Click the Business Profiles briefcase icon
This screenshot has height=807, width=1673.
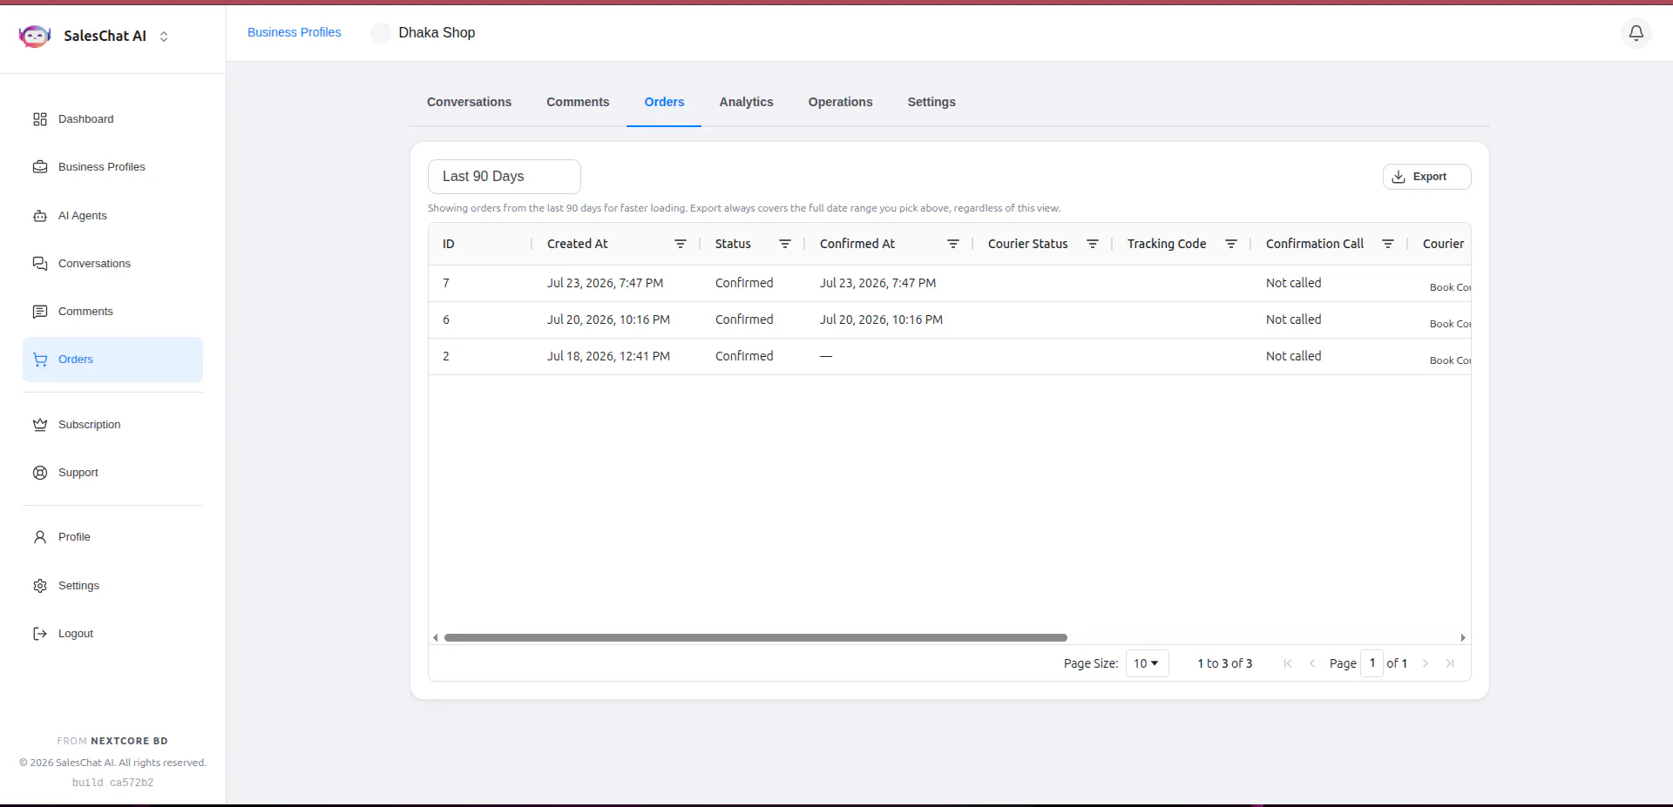pyautogui.click(x=40, y=167)
